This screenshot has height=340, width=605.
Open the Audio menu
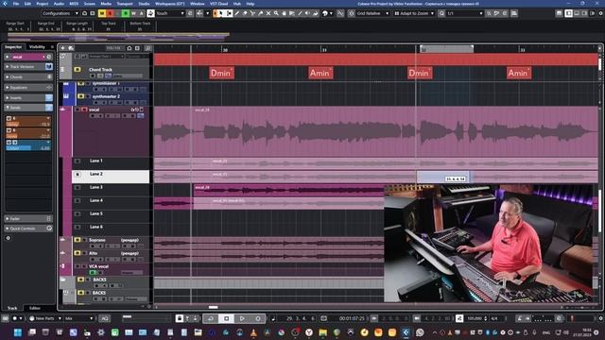click(59, 4)
